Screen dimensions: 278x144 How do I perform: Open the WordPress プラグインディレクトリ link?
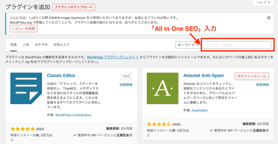coord(113,57)
